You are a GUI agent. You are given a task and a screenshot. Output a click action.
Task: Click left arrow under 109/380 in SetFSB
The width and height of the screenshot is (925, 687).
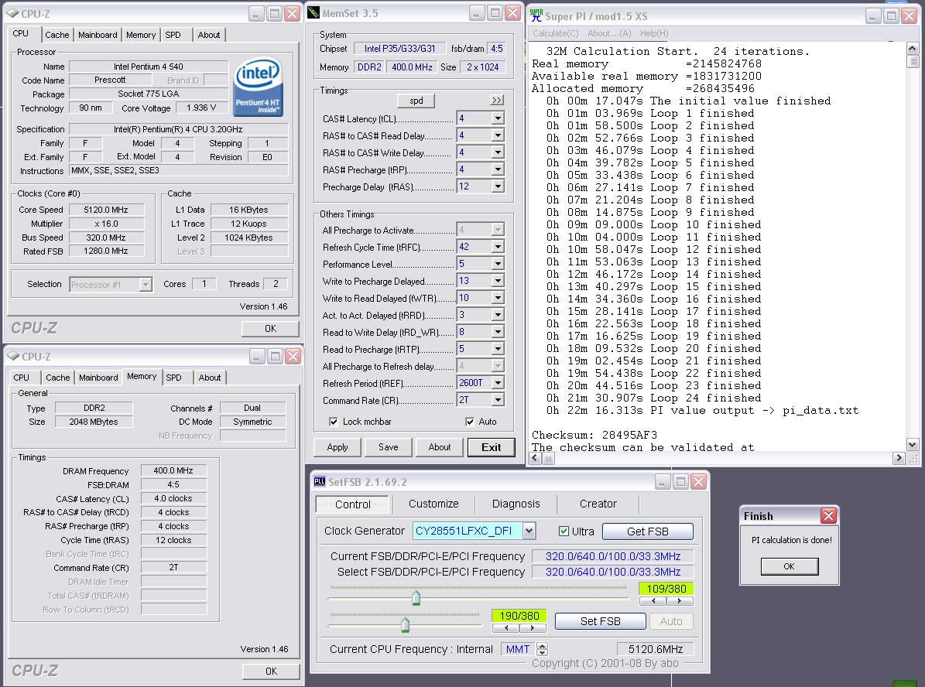[653, 601]
